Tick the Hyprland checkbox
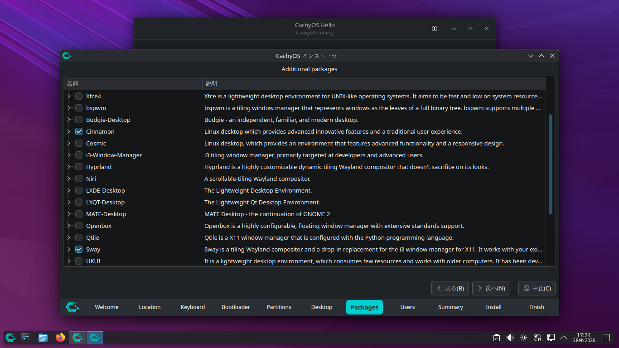The image size is (619, 348). click(x=79, y=167)
